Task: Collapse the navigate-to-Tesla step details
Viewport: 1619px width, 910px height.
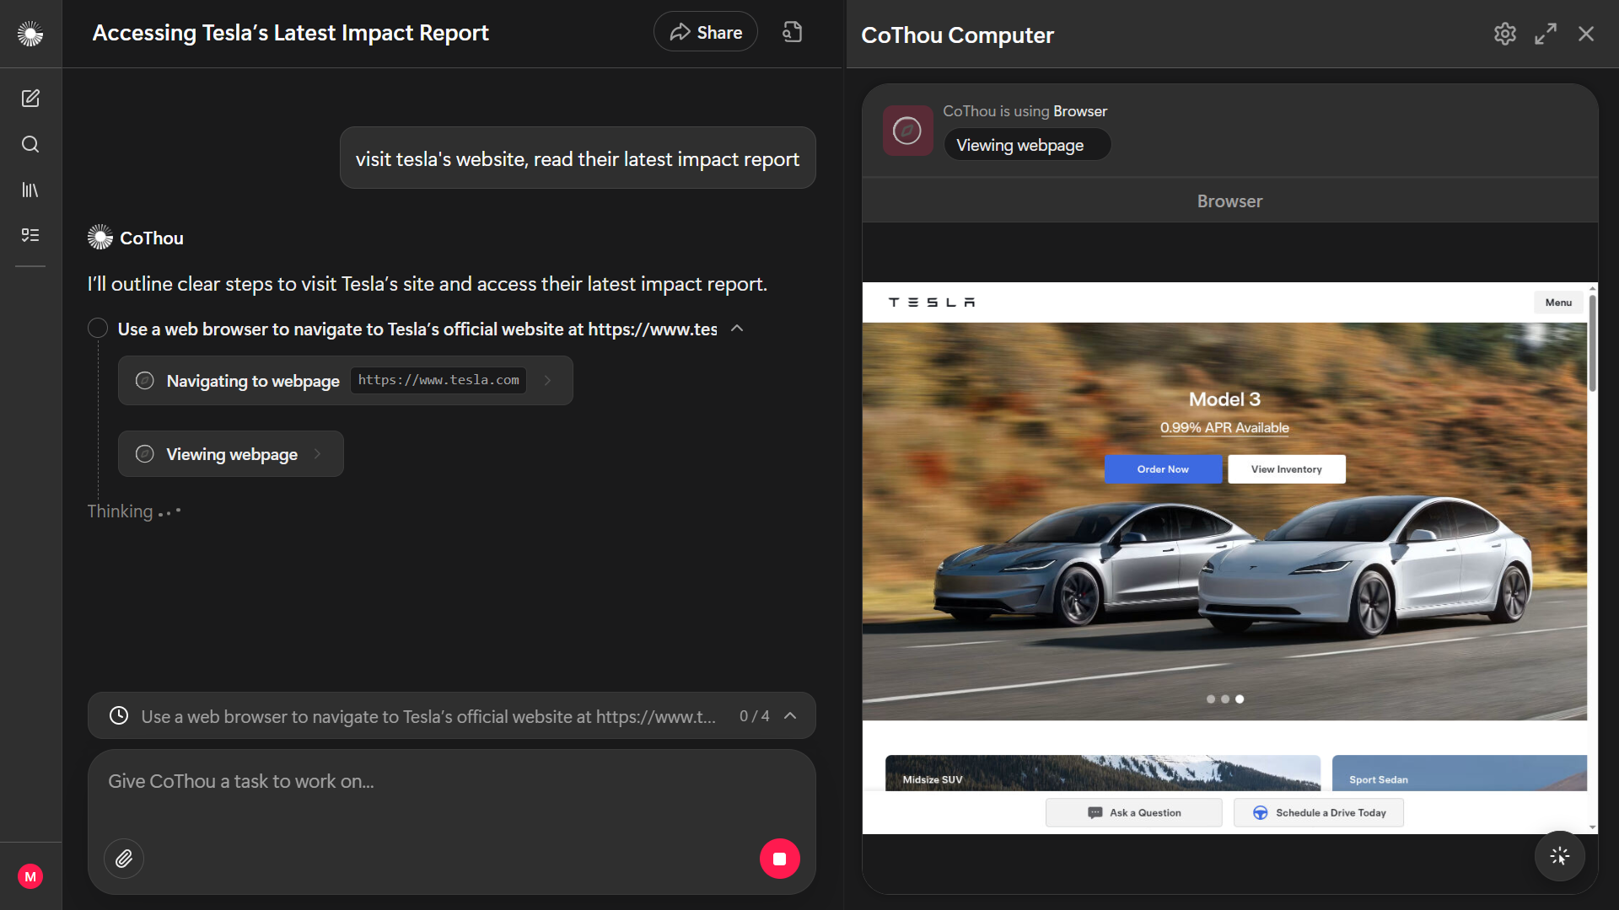Action: point(736,329)
